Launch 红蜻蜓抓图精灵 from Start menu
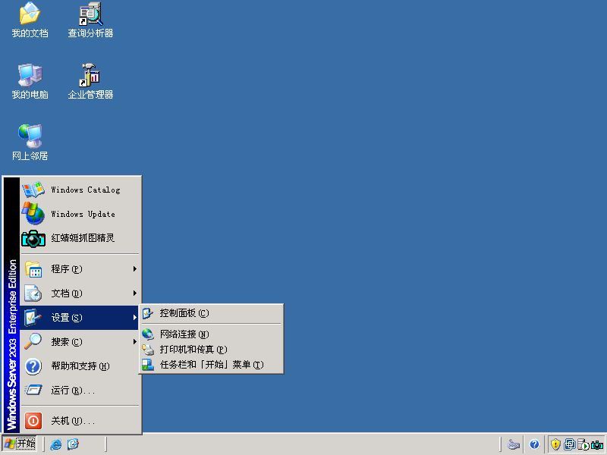607x455 pixels. click(80, 238)
